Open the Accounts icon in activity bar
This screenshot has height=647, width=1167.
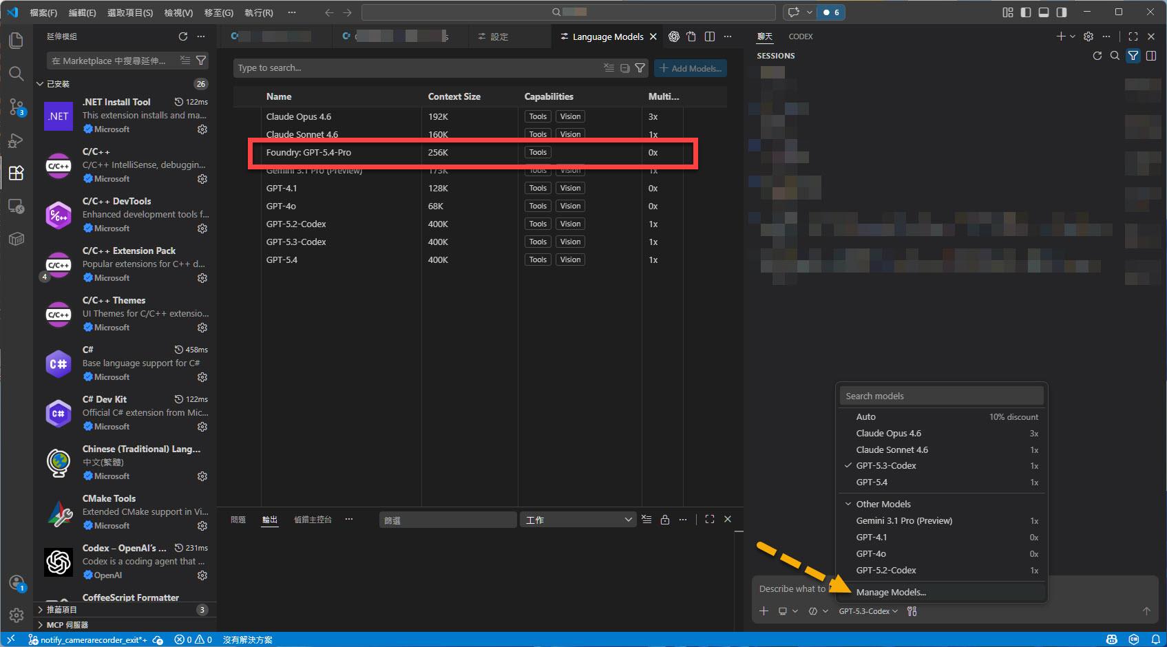pos(17,583)
